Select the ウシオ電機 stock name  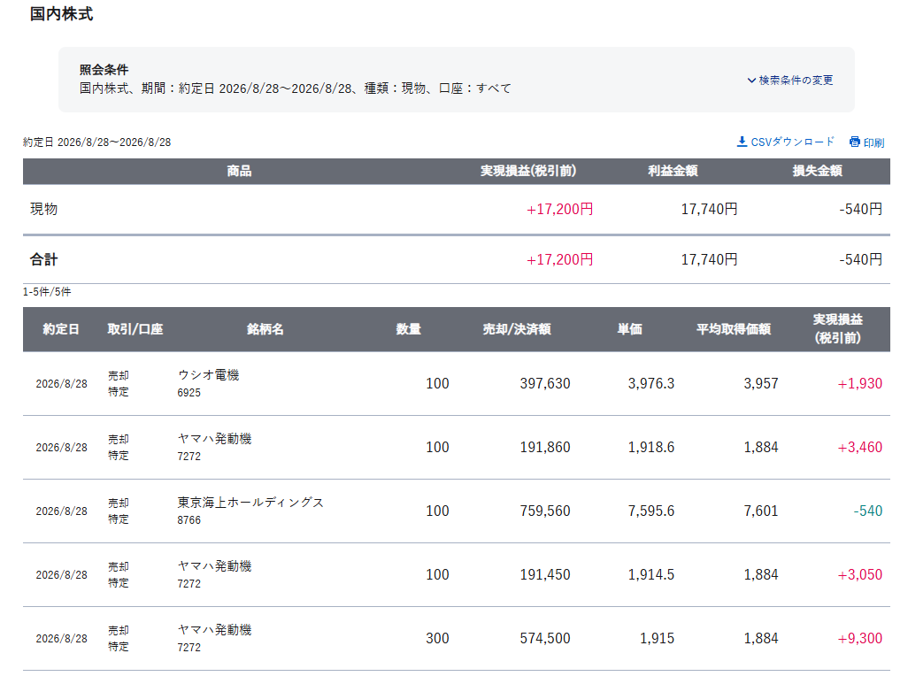(x=209, y=375)
